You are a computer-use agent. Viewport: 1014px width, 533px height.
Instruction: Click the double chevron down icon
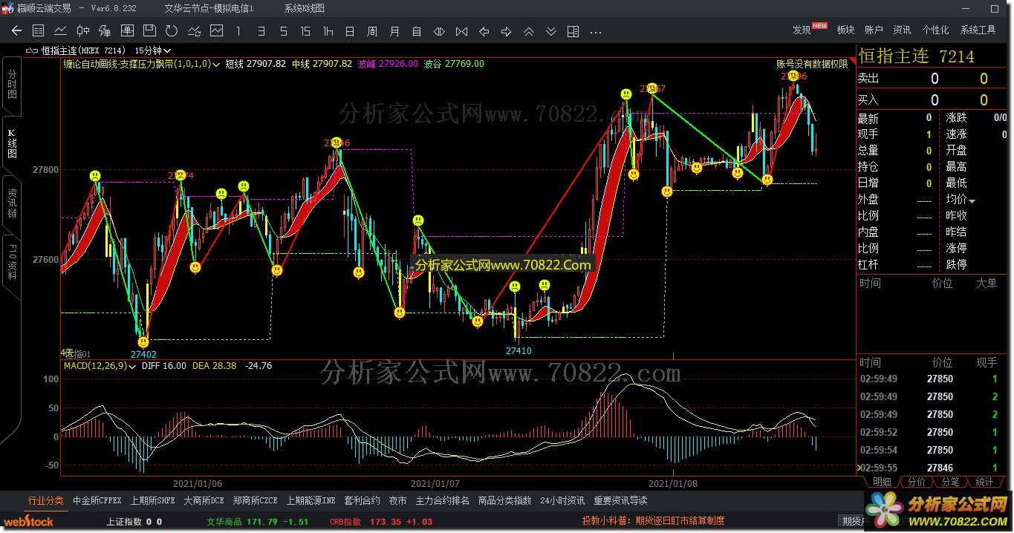(x=550, y=31)
